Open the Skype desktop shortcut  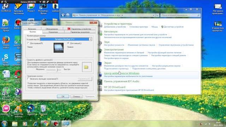[6, 60]
